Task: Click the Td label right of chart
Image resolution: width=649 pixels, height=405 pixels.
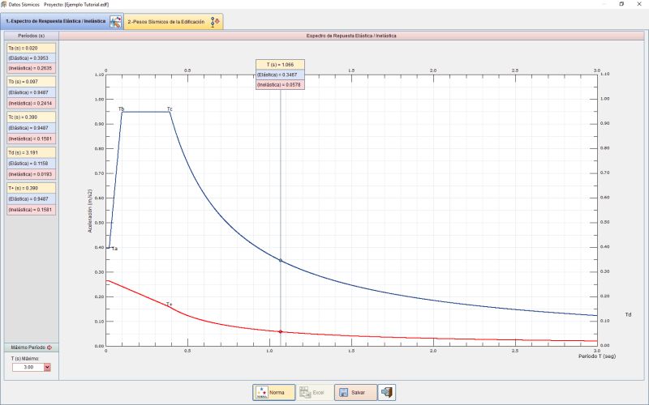Action: click(628, 314)
